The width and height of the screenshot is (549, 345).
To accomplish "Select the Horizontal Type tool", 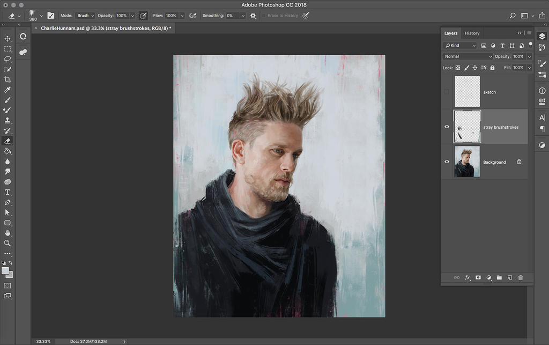I will 8,192.
